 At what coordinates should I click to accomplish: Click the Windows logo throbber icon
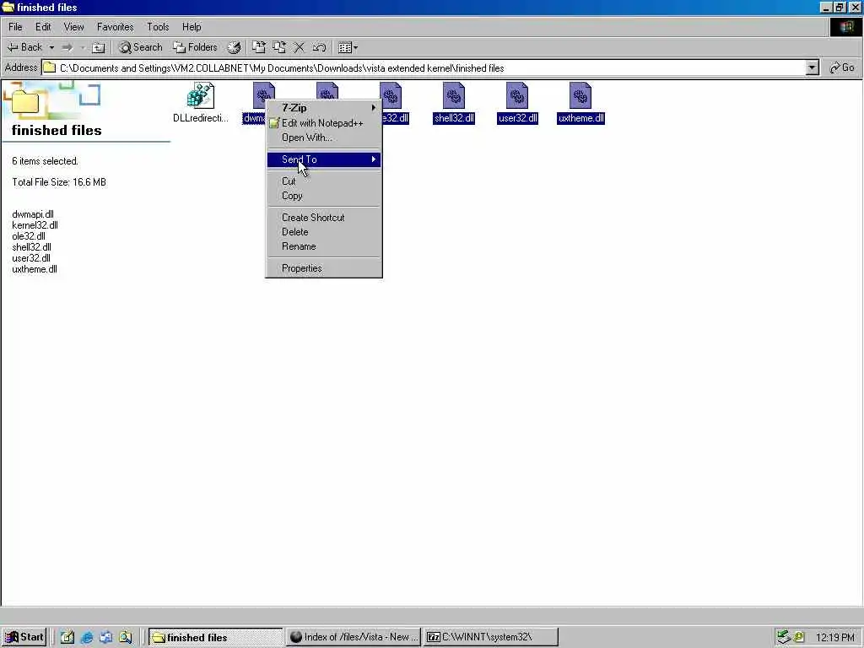point(845,27)
